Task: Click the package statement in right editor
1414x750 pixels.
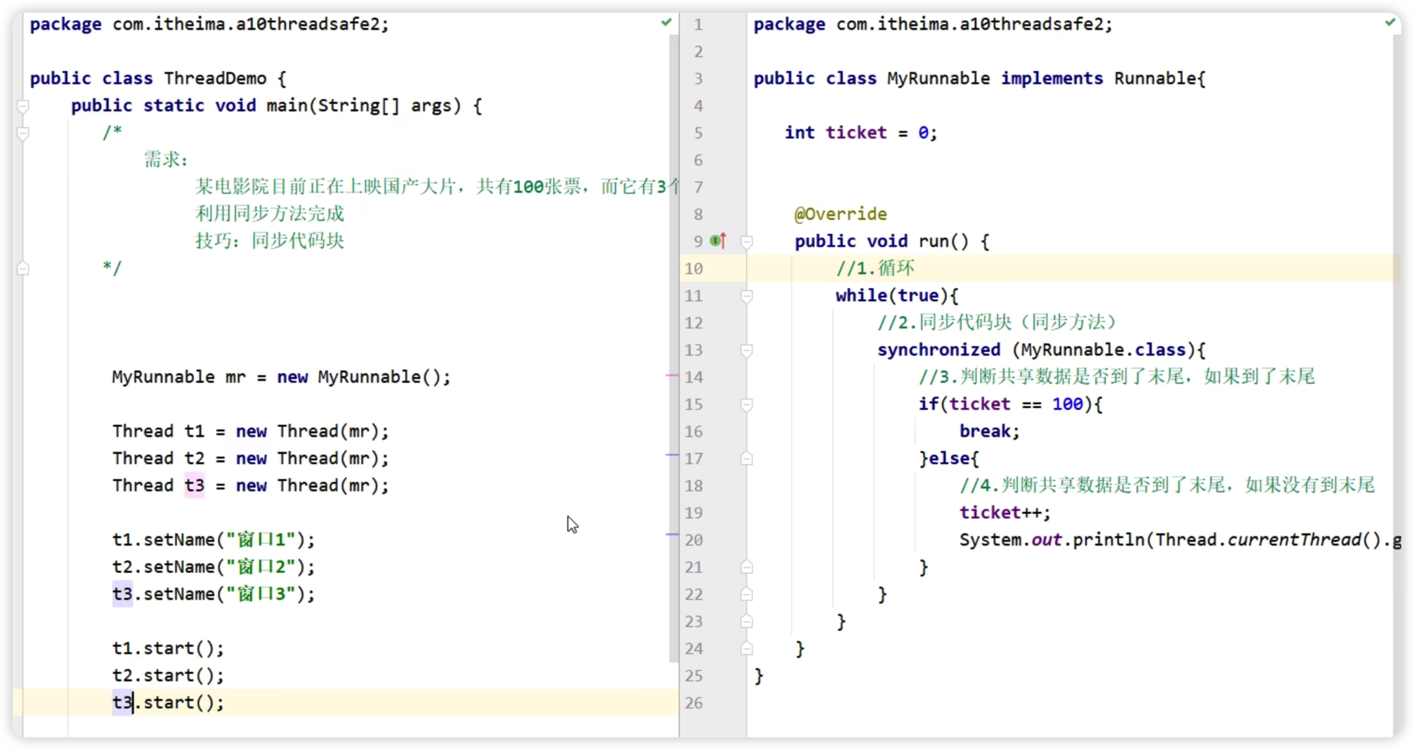Action: click(x=933, y=24)
